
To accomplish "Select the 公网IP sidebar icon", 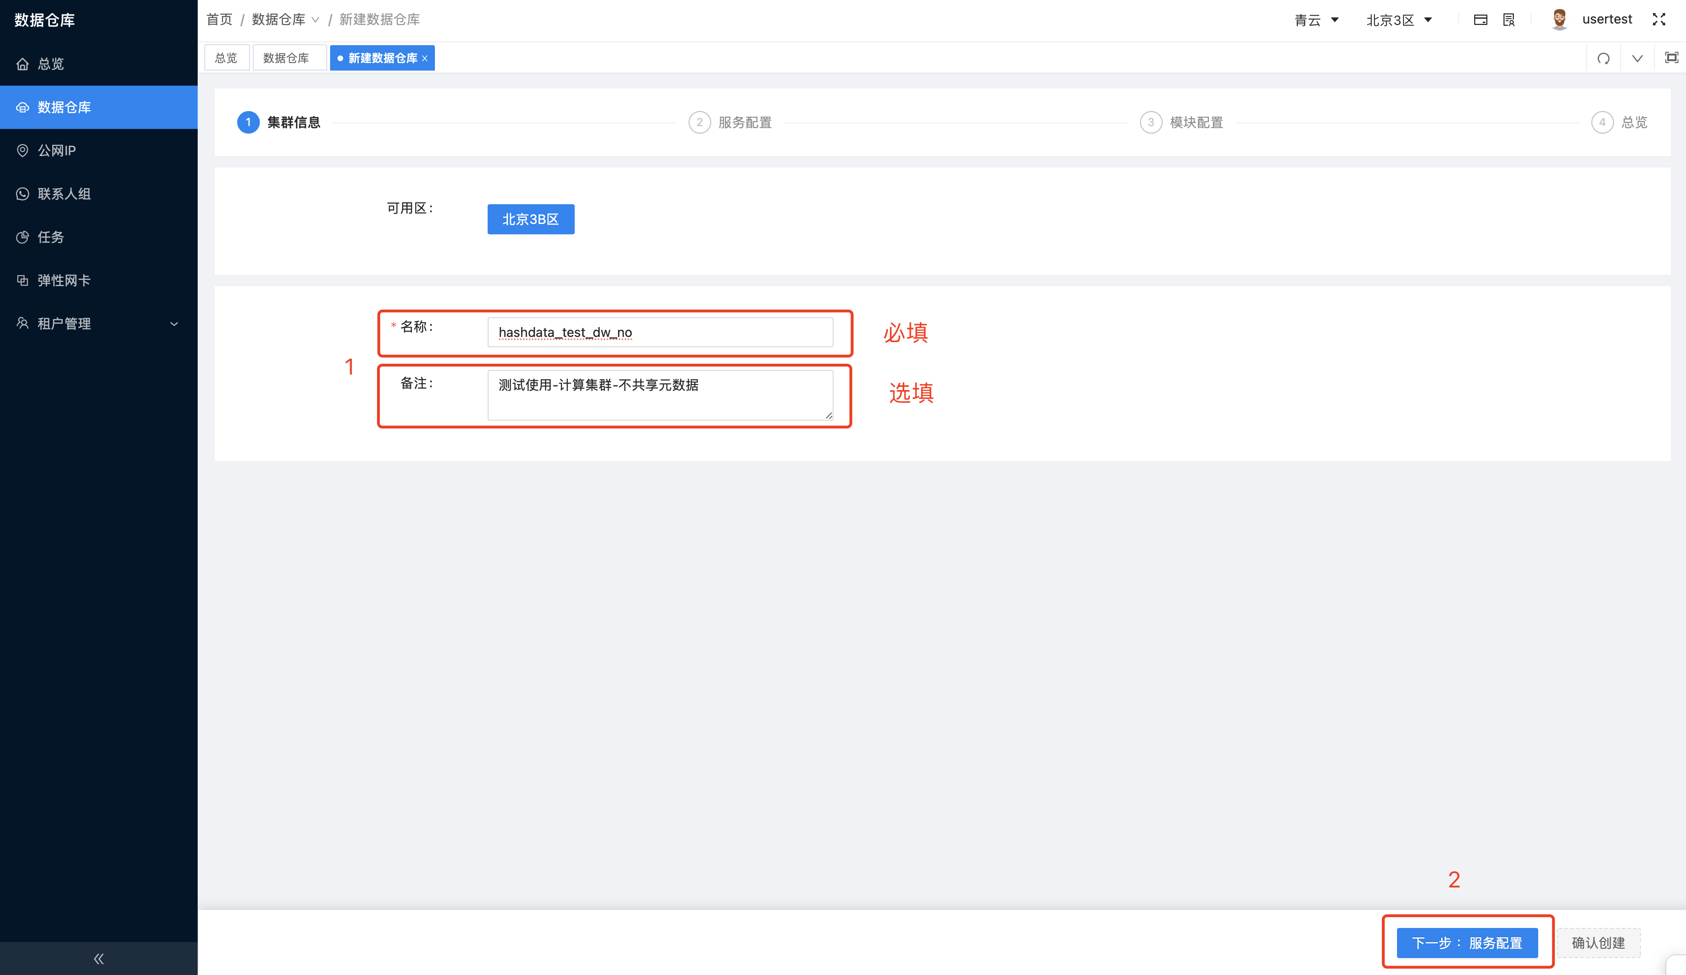I will pyautogui.click(x=23, y=150).
